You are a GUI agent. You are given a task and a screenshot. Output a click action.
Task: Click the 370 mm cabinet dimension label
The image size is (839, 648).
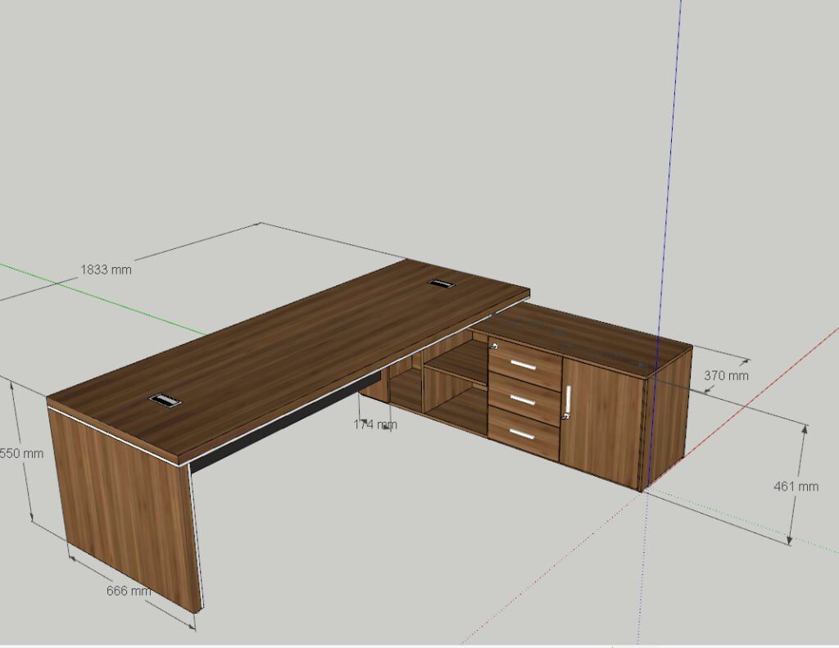click(x=726, y=375)
